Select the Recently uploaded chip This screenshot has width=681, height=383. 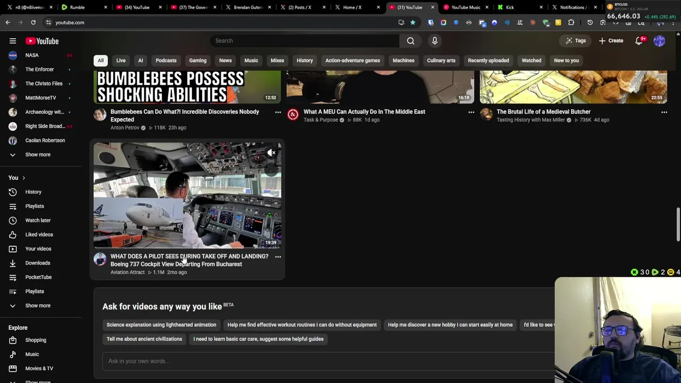click(x=488, y=61)
